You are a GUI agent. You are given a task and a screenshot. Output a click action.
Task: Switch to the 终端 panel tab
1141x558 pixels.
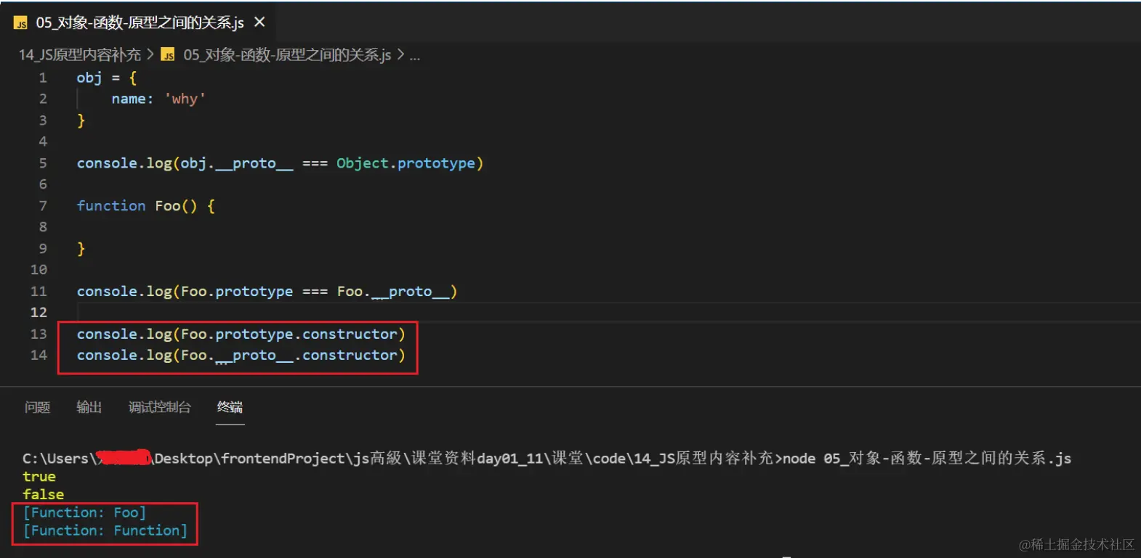pyautogui.click(x=230, y=407)
